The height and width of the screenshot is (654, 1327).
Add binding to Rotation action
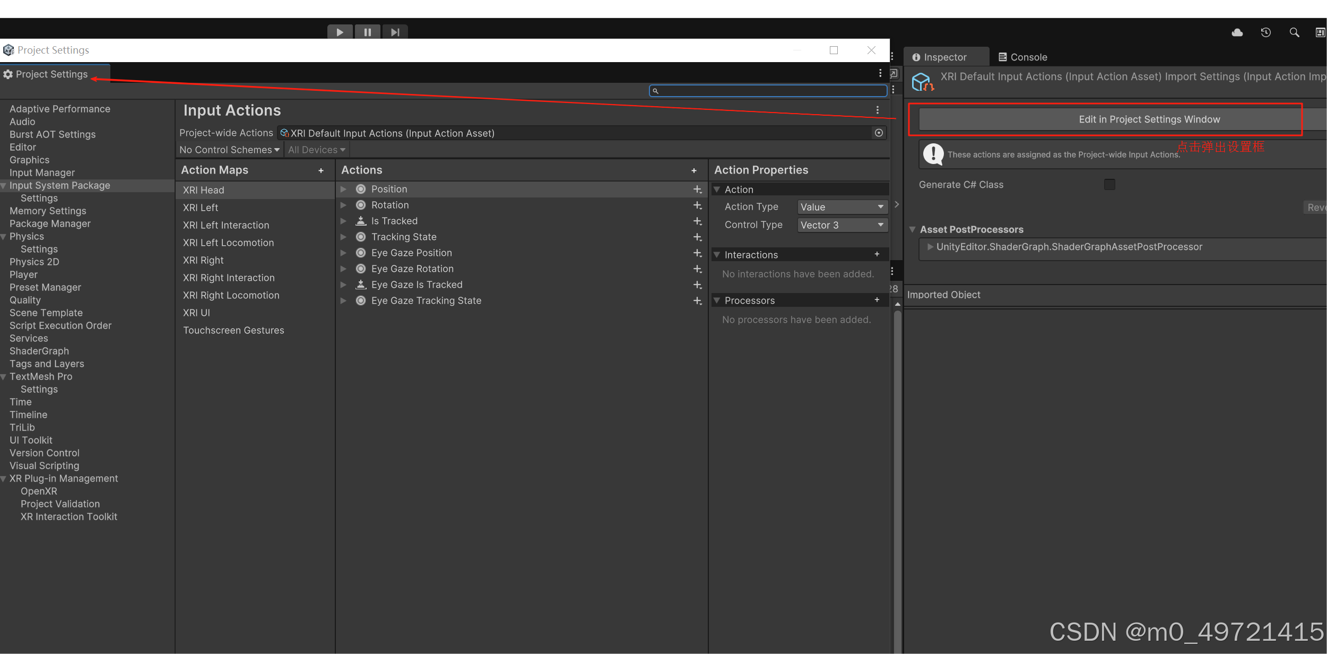(697, 205)
